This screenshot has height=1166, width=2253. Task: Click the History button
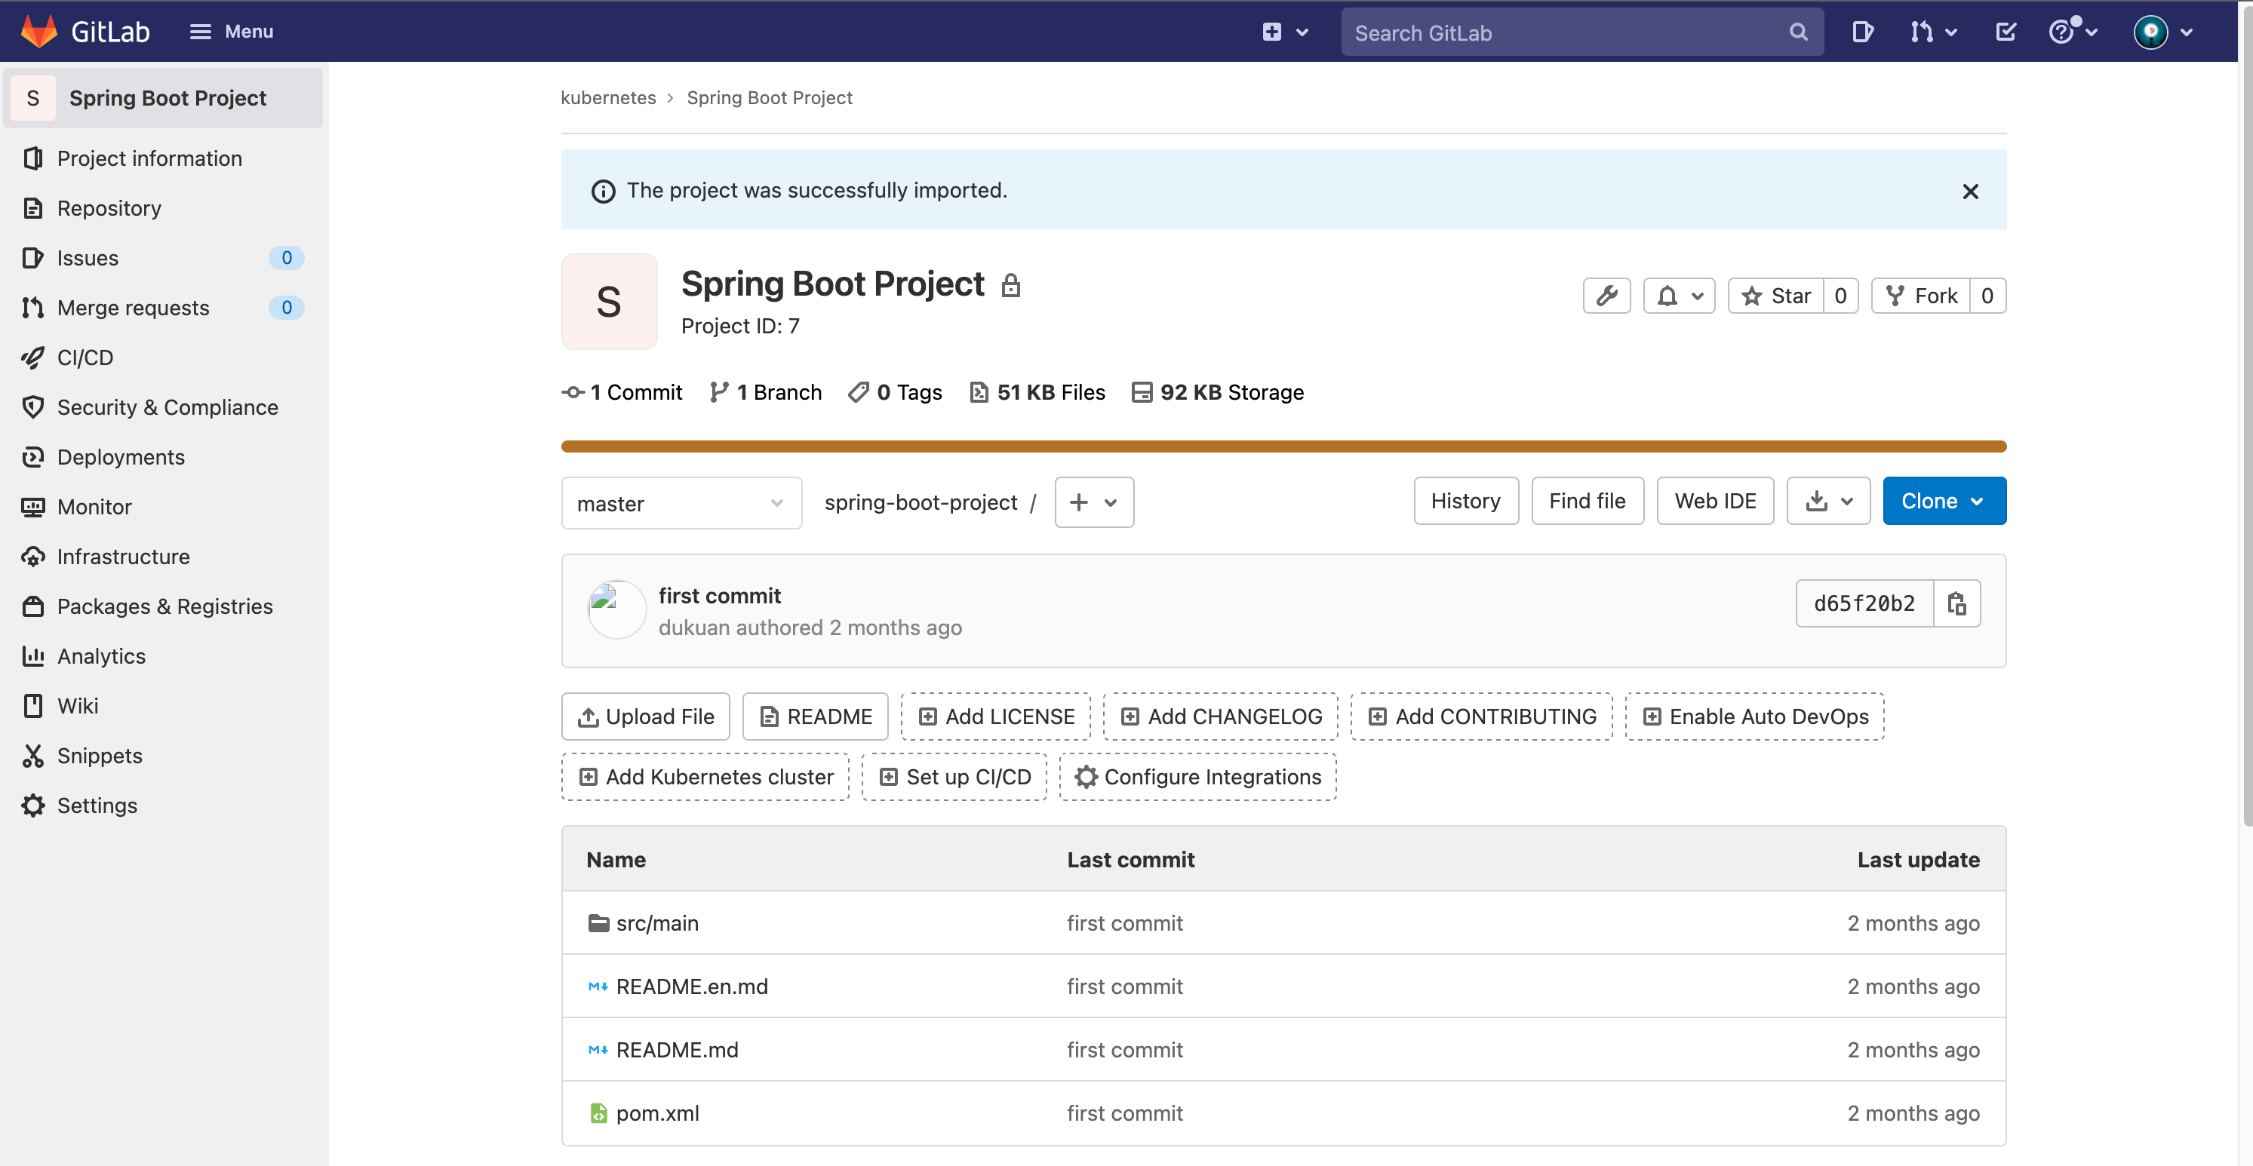click(x=1466, y=501)
